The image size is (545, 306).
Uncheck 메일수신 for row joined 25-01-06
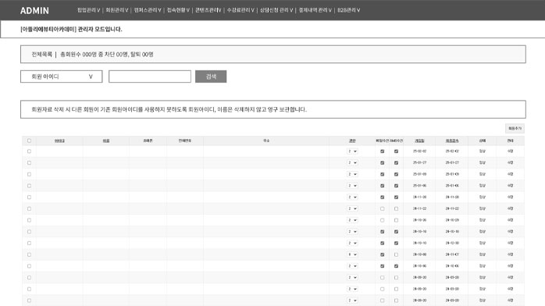[383, 186]
